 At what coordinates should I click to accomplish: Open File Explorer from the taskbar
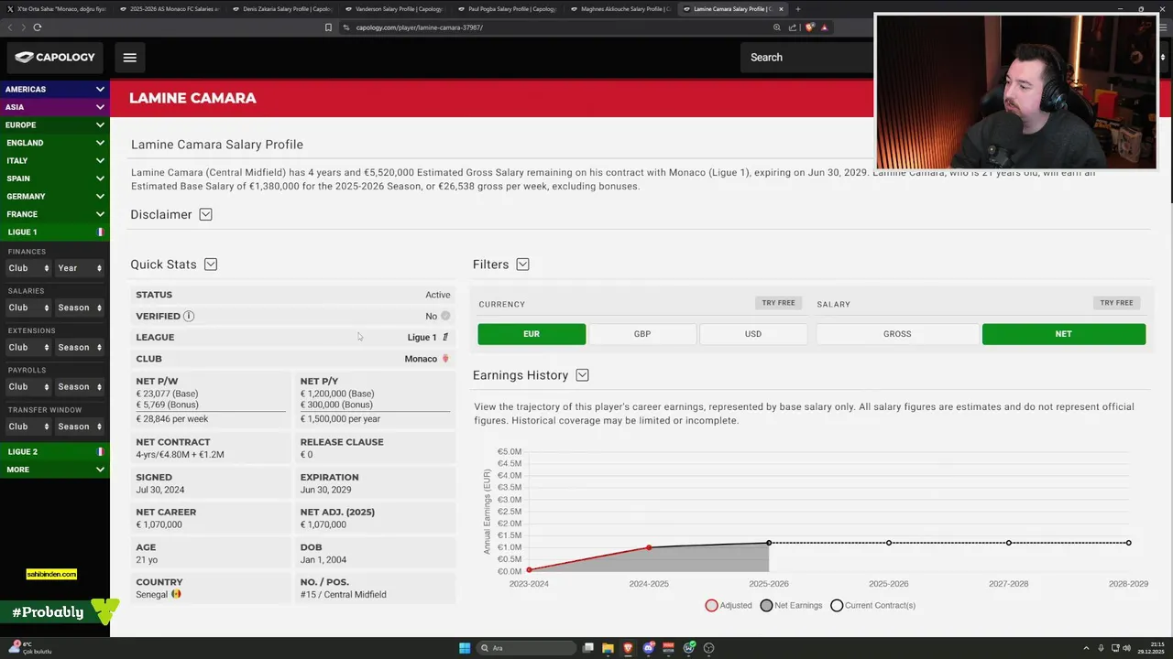(x=608, y=648)
